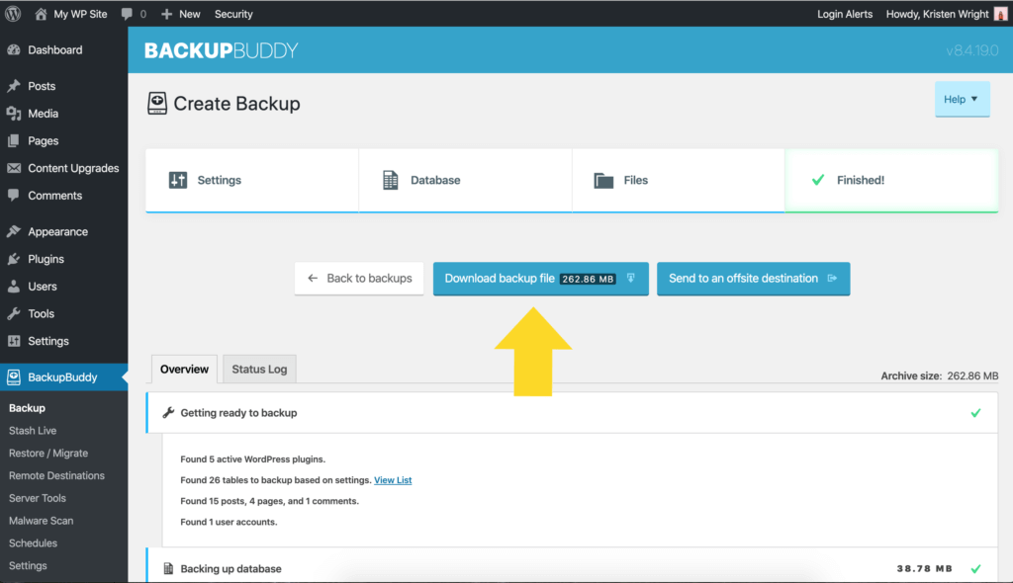Click the green check on Getting ready row
The height and width of the screenshot is (583, 1013).
point(975,413)
